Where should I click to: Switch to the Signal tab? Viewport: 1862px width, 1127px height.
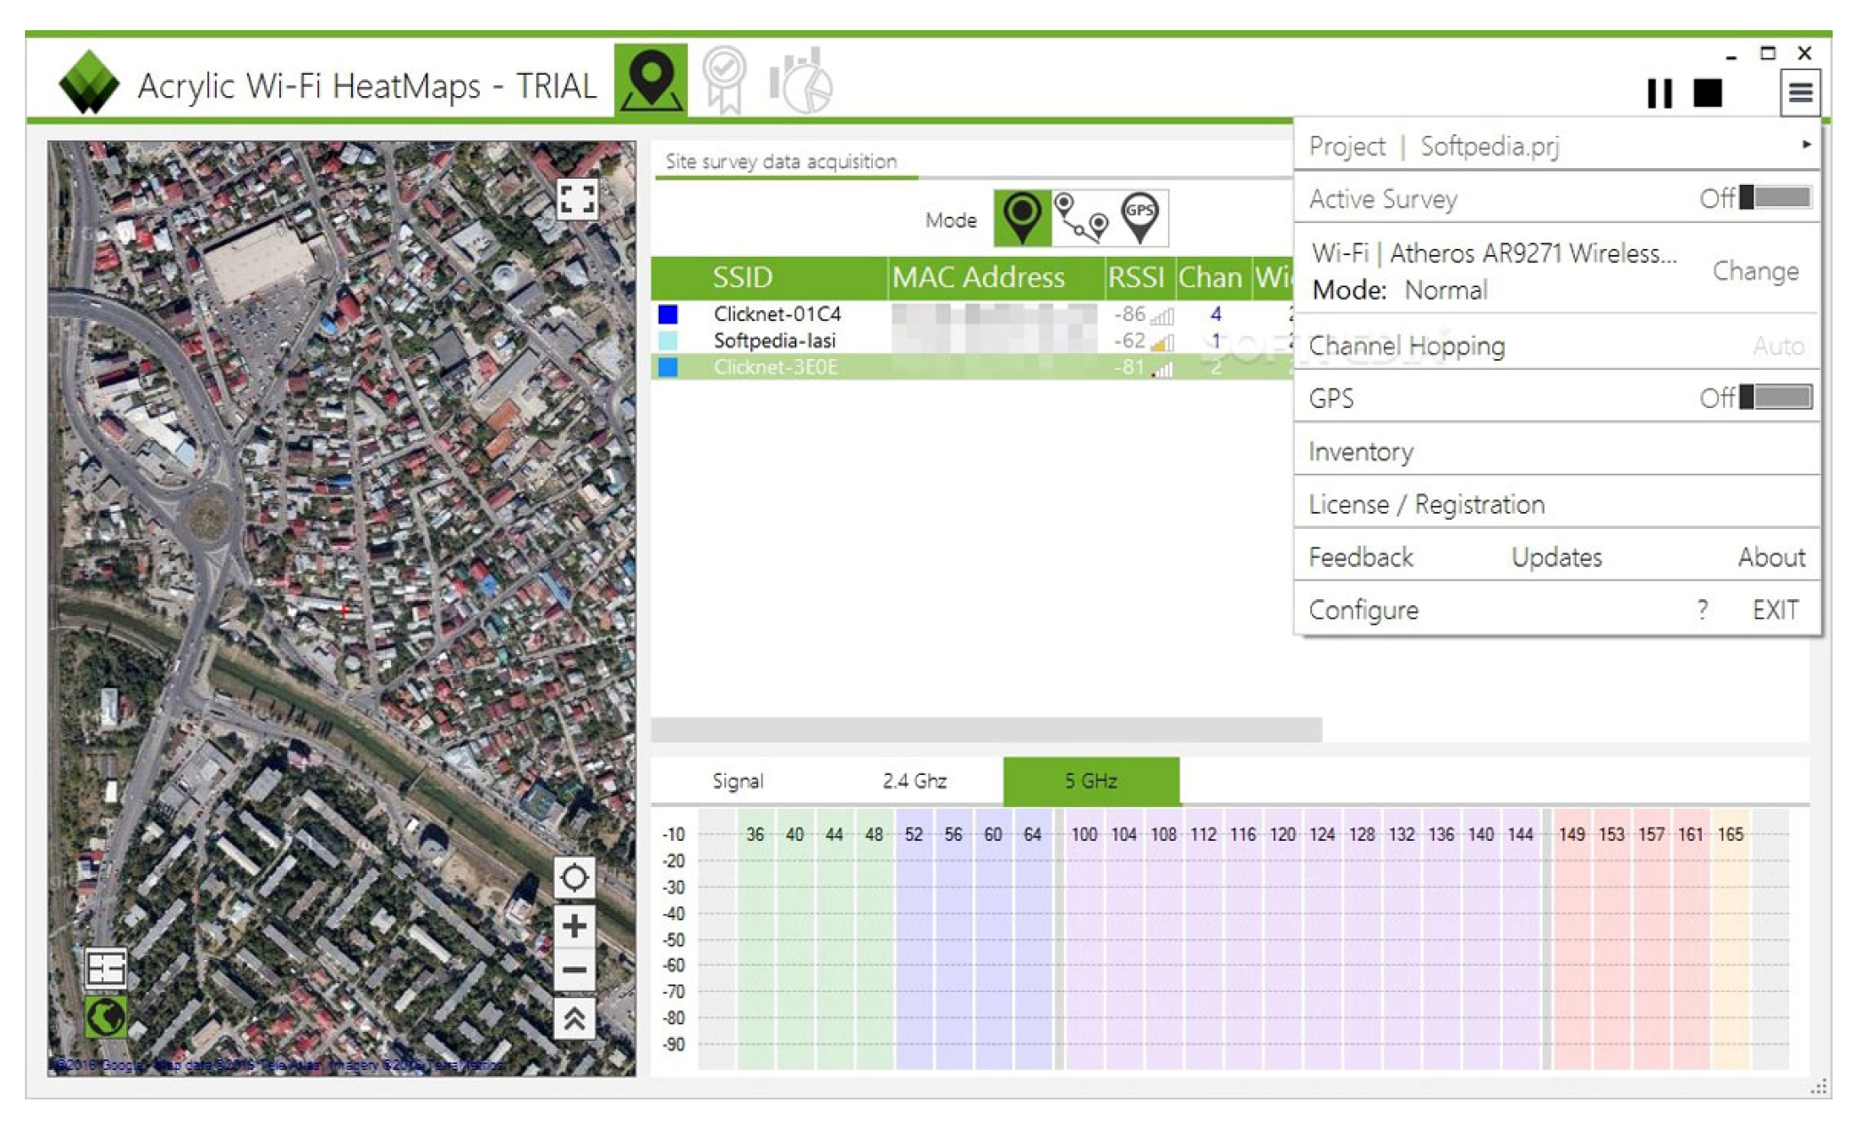[x=738, y=781]
